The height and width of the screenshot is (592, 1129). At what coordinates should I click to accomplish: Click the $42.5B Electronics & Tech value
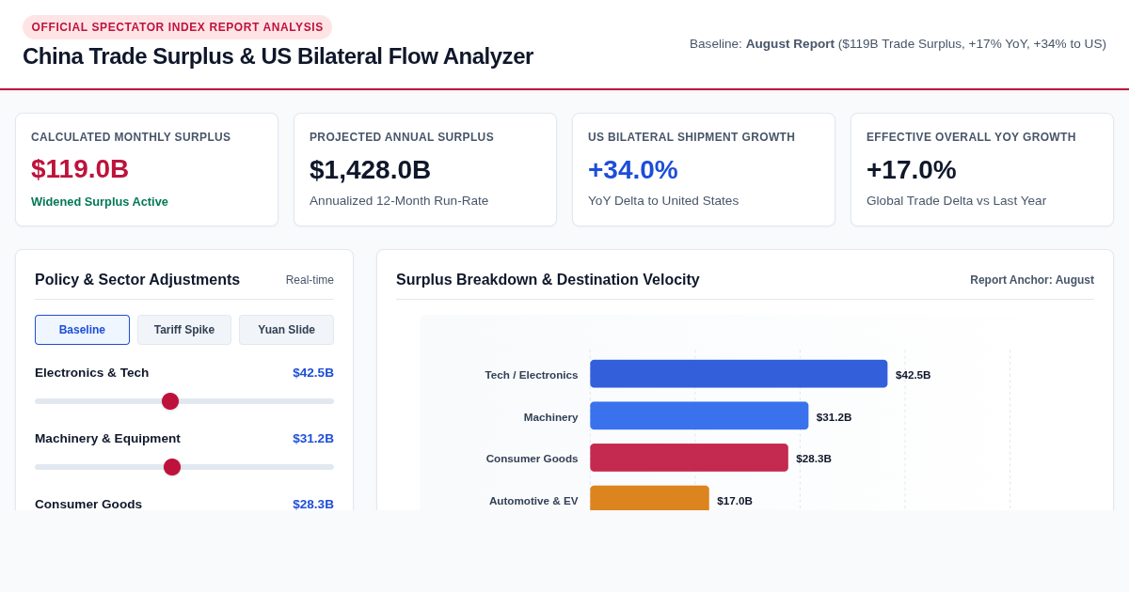click(x=313, y=373)
